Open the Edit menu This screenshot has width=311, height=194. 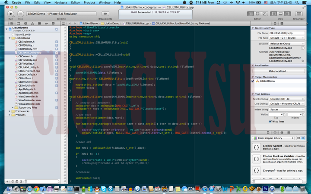point(37,3)
